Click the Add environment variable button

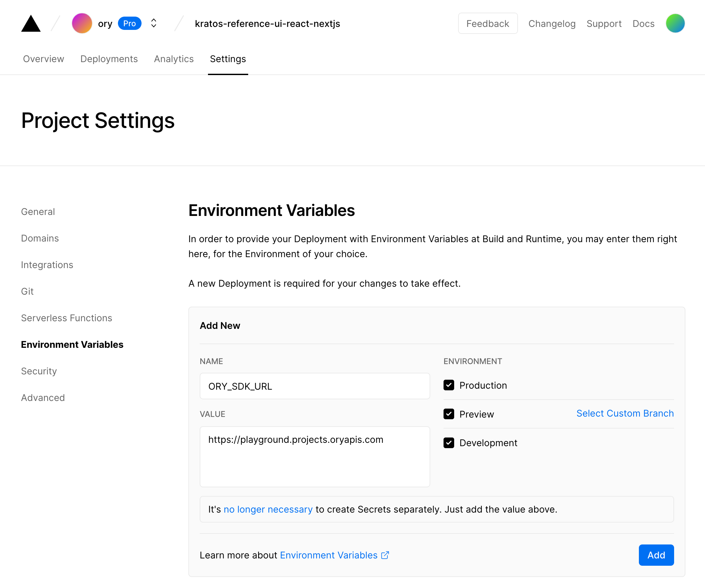656,555
